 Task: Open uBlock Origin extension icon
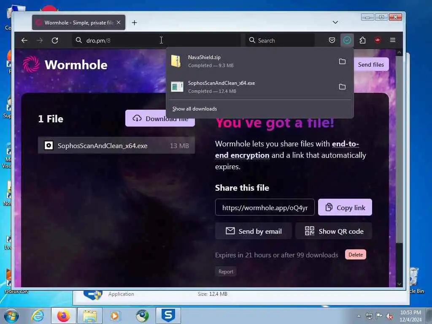(378, 40)
